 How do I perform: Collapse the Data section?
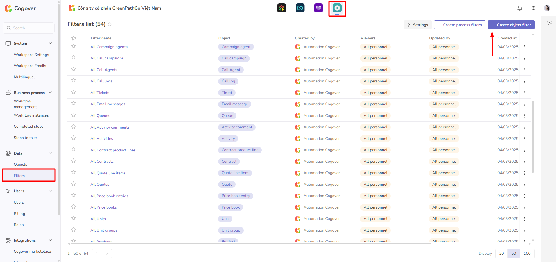50,153
